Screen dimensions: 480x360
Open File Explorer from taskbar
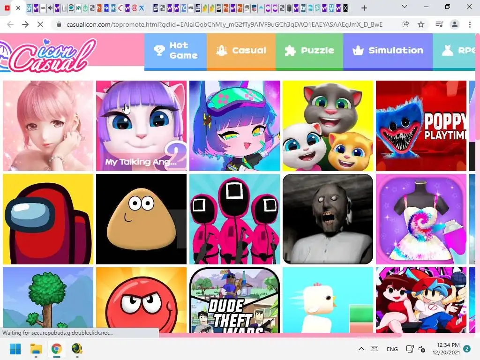(36, 349)
